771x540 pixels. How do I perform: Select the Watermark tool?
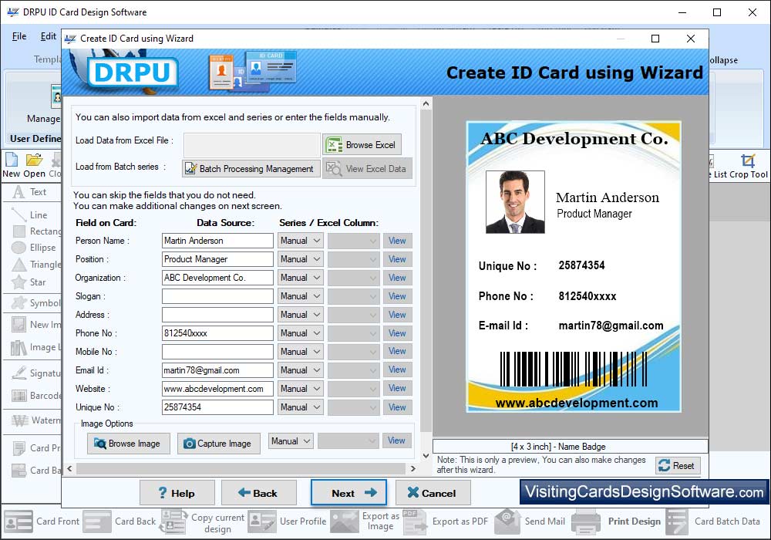click(35, 420)
